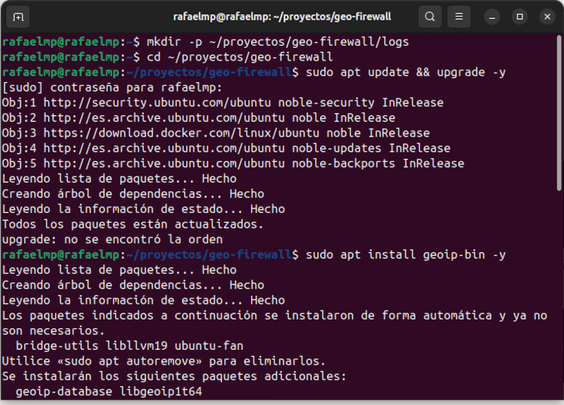This screenshot has height=405, width=564.
Task: Click 'Todos los paquetes están actualizados.'
Action: click(133, 224)
